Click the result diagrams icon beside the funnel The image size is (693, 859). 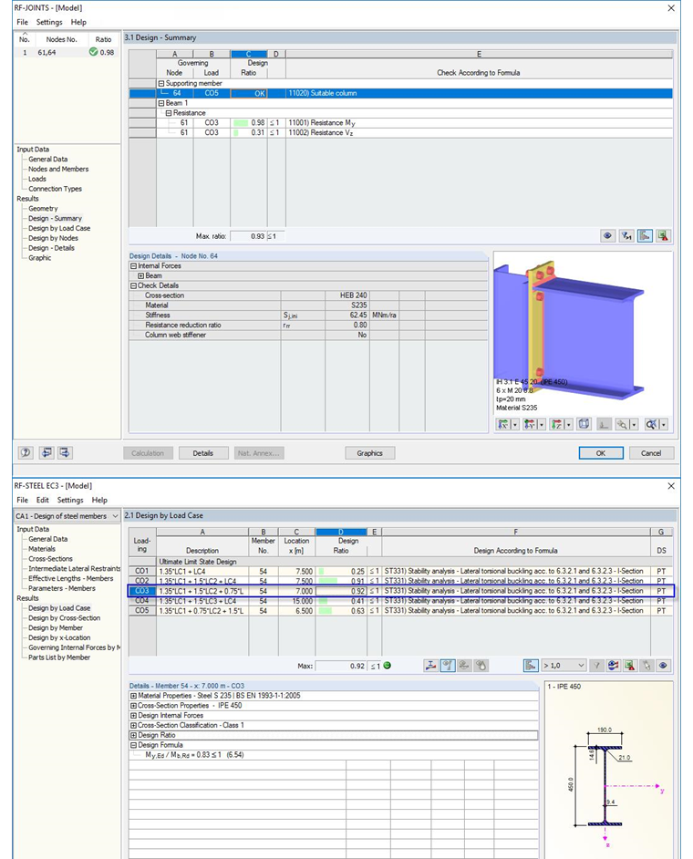tap(614, 666)
